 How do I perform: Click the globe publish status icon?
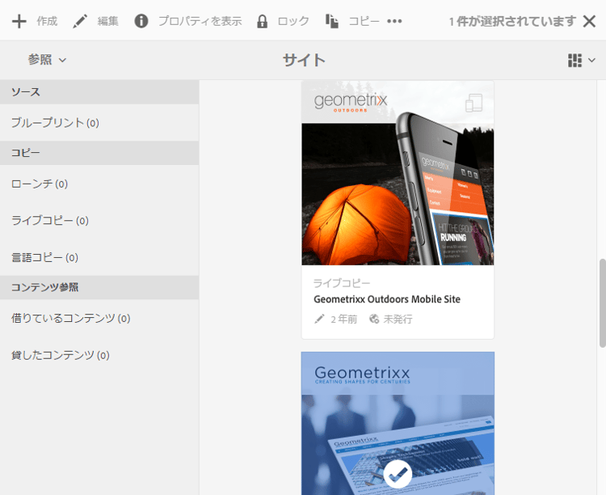tap(374, 319)
